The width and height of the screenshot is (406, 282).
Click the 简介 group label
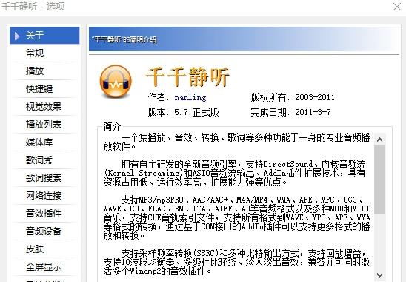click(x=112, y=126)
